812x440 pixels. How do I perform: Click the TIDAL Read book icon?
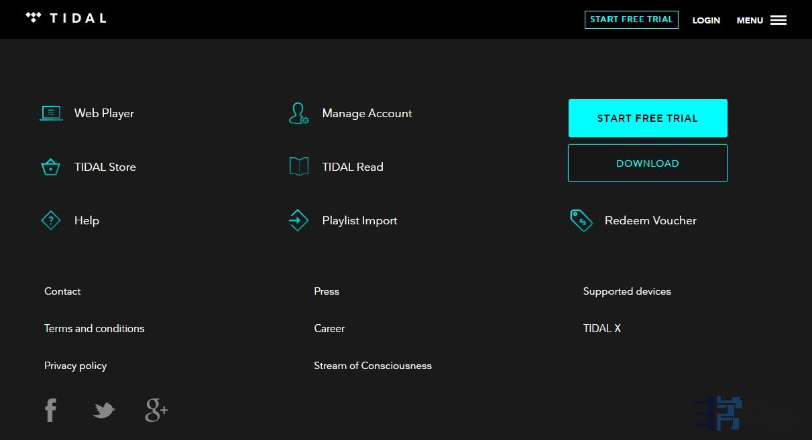coord(298,167)
